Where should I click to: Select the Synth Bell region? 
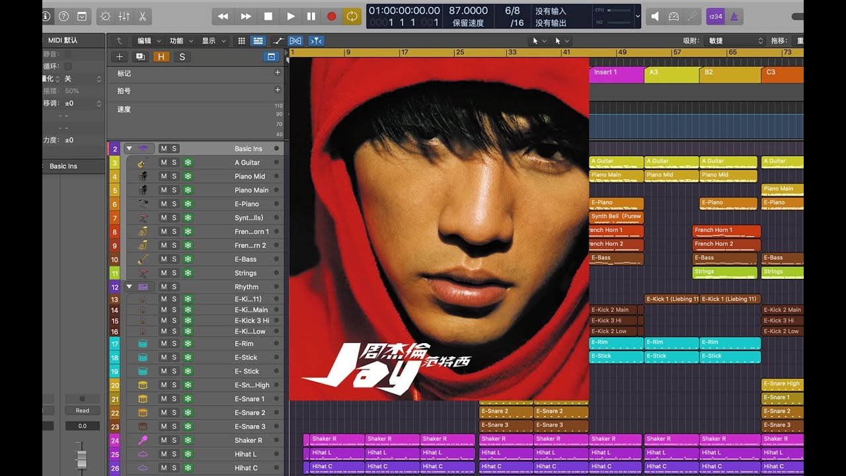coord(616,217)
